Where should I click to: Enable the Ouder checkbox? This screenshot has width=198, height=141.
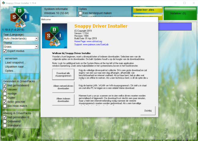5,98
